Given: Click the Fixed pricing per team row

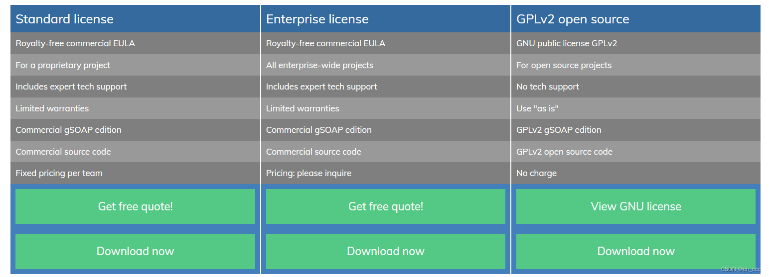Looking at the screenshot, I should (135, 173).
